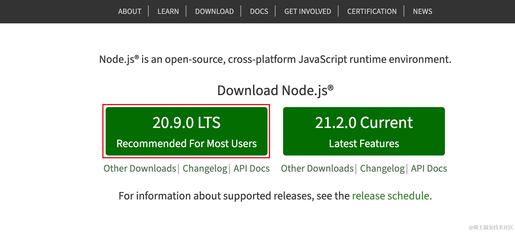View Changelog for the LTS release
The width and height of the screenshot is (515, 232).
tap(205, 169)
